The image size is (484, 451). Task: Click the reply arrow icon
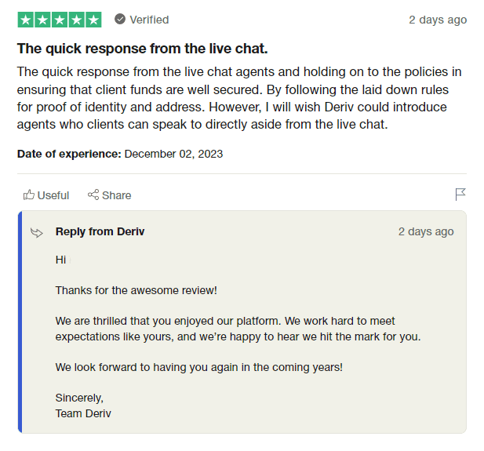(36, 232)
